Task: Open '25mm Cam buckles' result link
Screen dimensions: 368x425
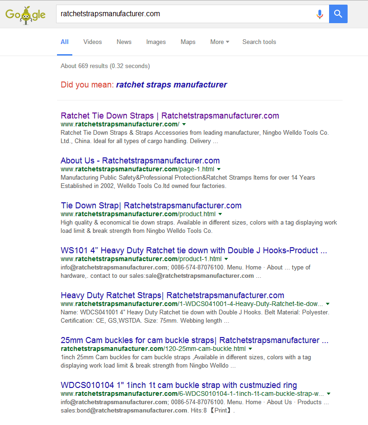Action: coord(195,340)
